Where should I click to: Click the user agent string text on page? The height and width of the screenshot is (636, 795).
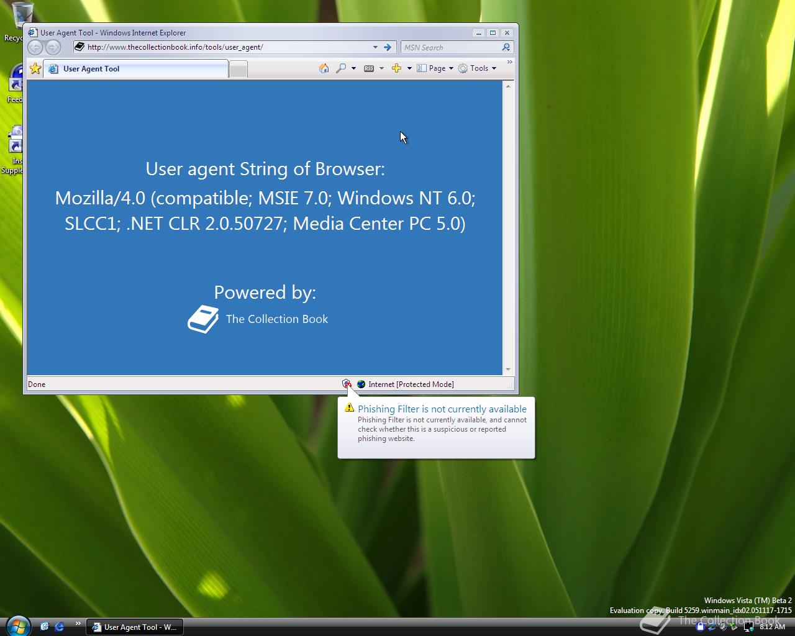[265, 211]
